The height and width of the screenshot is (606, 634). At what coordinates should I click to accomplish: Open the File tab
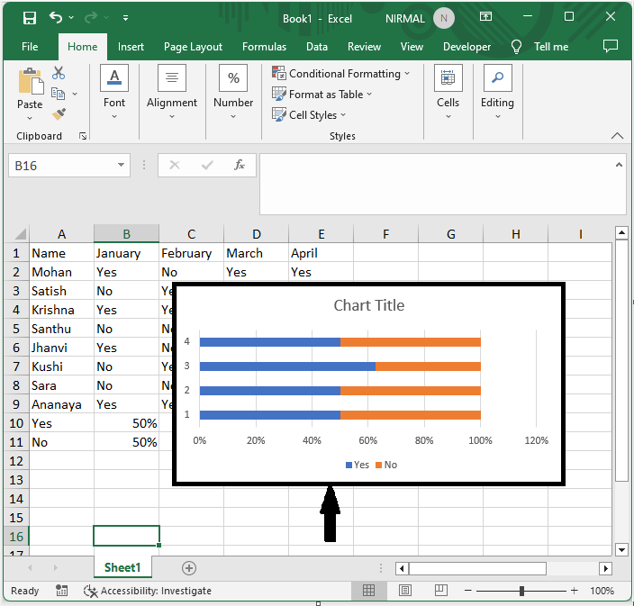[x=30, y=47]
